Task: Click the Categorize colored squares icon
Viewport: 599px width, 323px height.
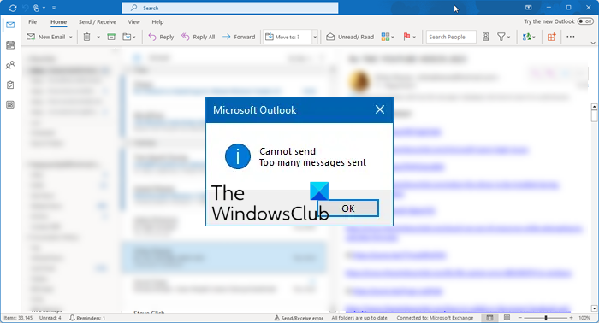Action: 385,37
